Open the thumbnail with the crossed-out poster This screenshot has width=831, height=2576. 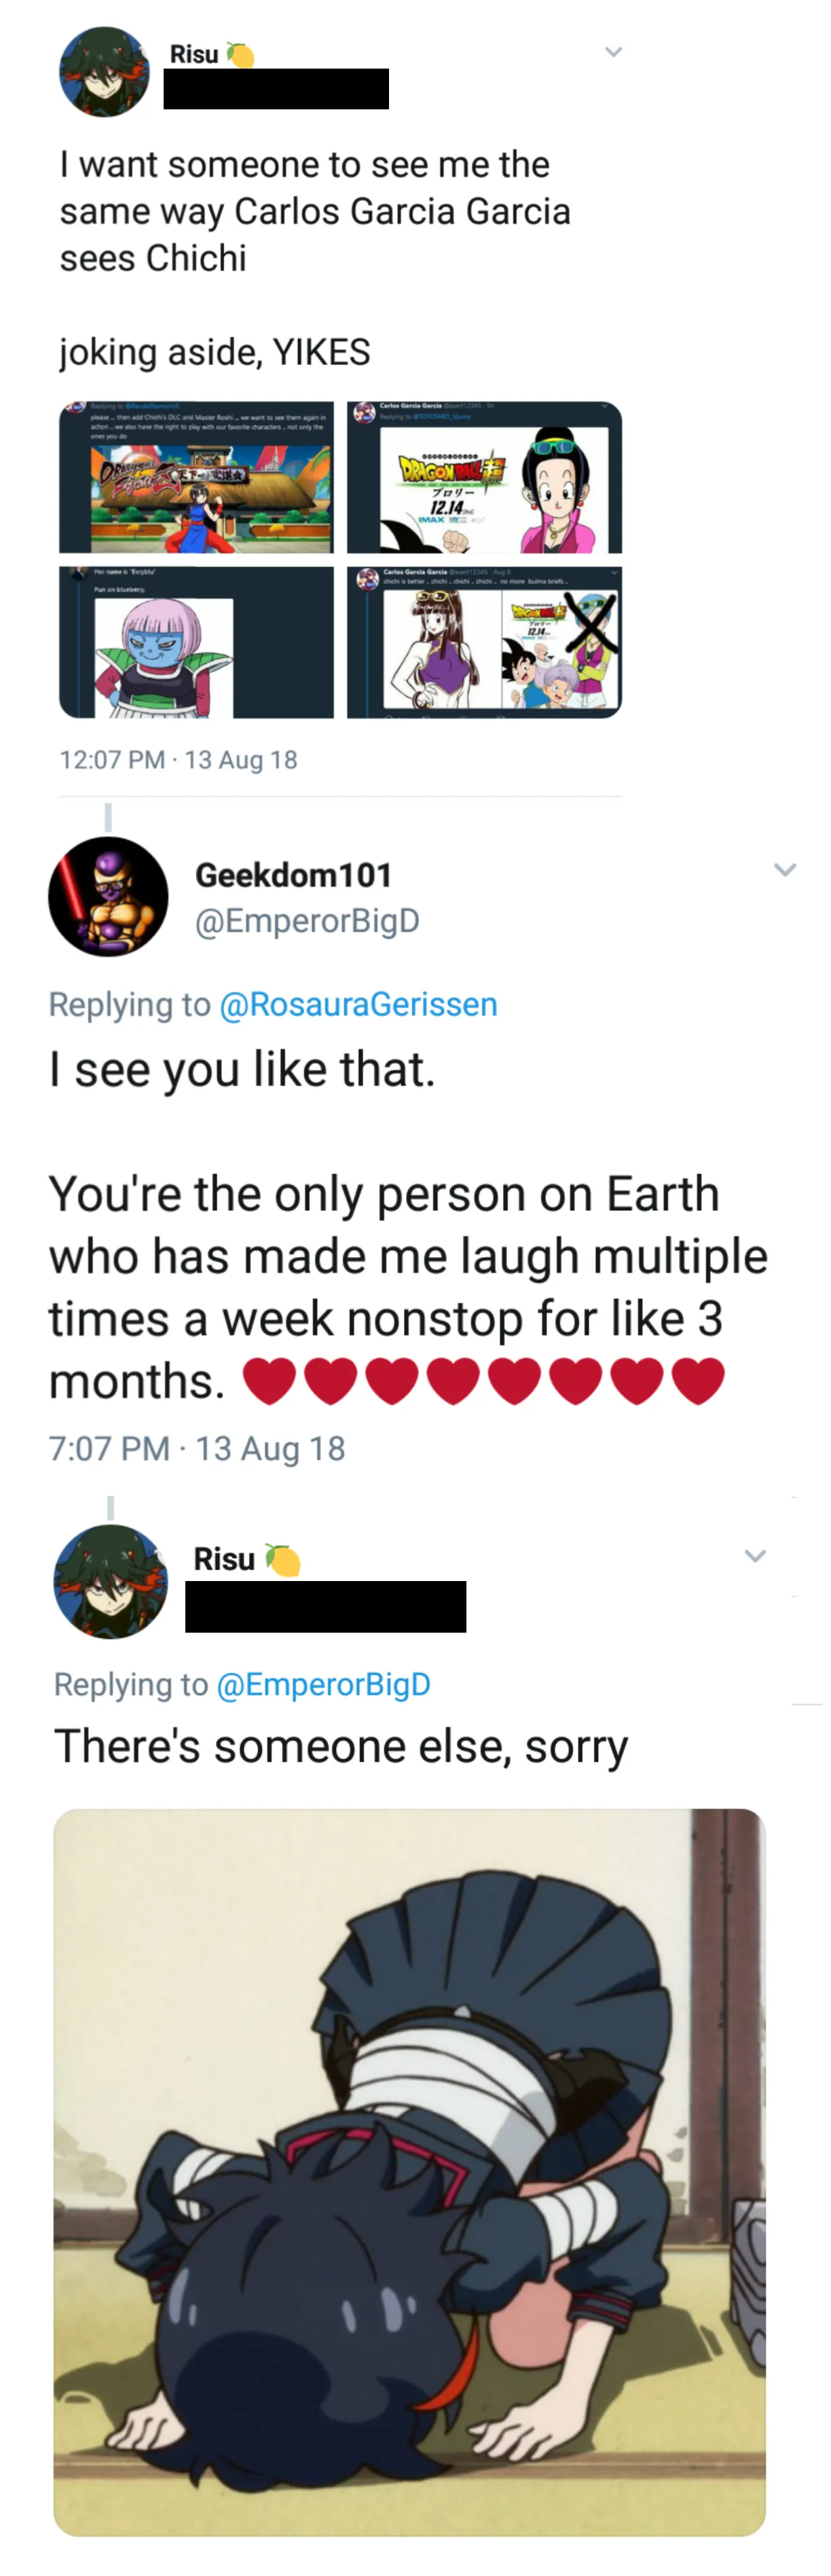[484, 642]
